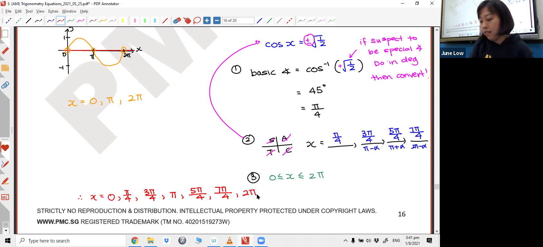
Task: Select the black freehand pen
Action: click(38, 21)
